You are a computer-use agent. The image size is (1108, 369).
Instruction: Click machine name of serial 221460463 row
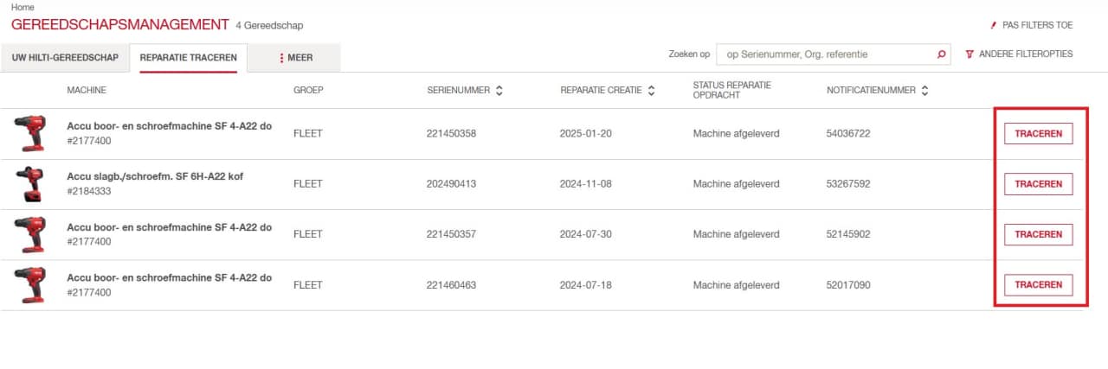point(170,277)
